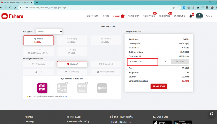The image size is (217, 124).
Task: Click the Download App Store badge
Action: (162, 122)
